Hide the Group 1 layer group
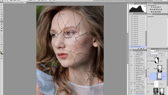The height and width of the screenshot is (95, 168). pos(148,84)
